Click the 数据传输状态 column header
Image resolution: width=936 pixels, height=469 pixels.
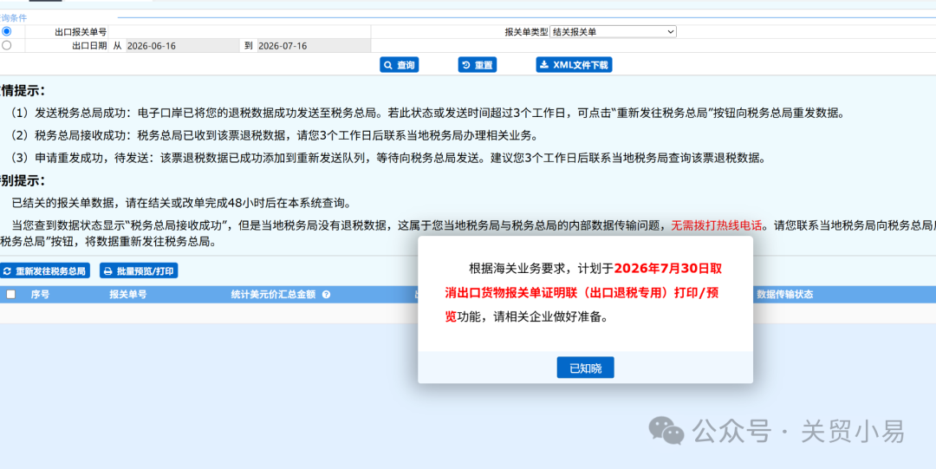pos(784,294)
